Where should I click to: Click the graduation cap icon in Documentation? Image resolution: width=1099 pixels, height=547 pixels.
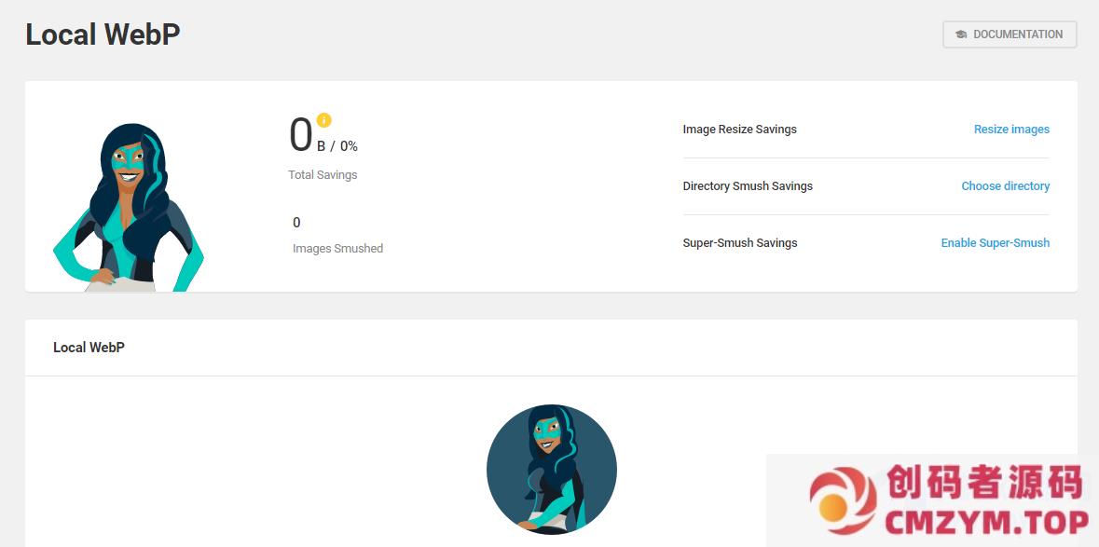961,34
